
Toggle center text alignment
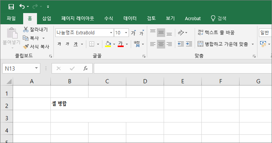pos(161,44)
